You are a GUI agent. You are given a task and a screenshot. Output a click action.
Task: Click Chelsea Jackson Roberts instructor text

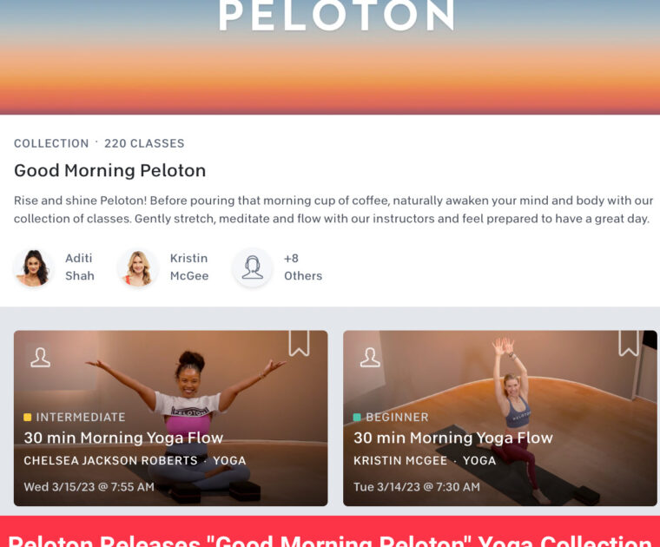(110, 460)
